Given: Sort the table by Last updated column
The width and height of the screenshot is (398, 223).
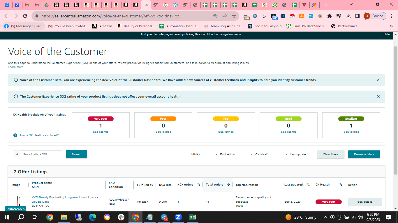Looking at the screenshot, I should coord(308,184).
